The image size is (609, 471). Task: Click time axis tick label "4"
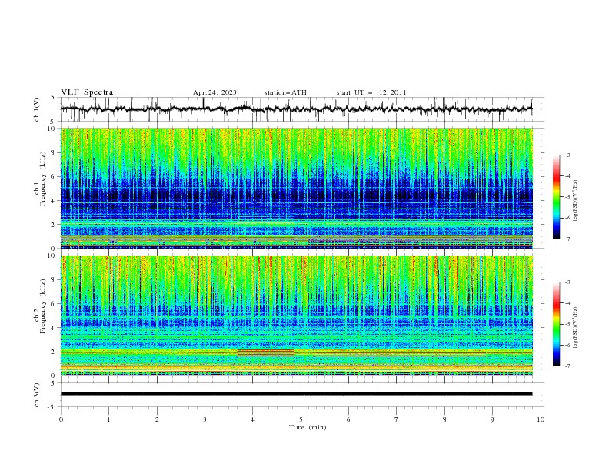(253, 419)
